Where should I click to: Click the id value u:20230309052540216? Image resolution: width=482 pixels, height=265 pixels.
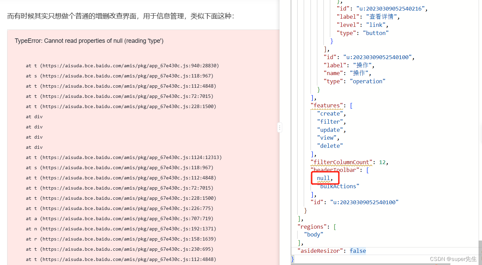coord(393,8)
